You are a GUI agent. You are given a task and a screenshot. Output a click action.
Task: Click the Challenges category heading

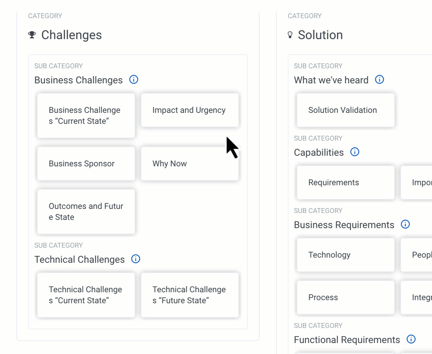(71, 35)
